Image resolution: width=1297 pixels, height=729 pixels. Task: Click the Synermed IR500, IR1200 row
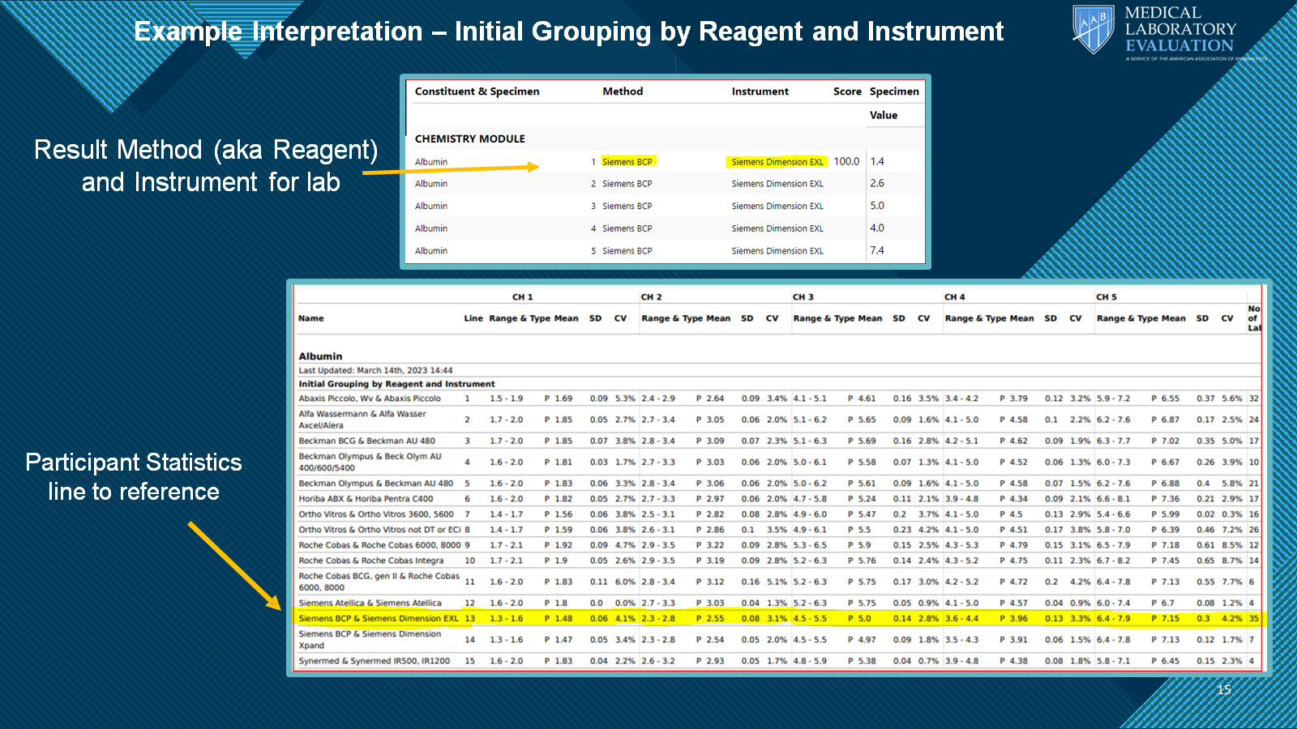[x=374, y=661]
